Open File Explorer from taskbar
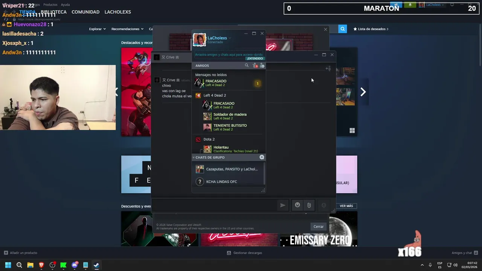 (x=30, y=265)
